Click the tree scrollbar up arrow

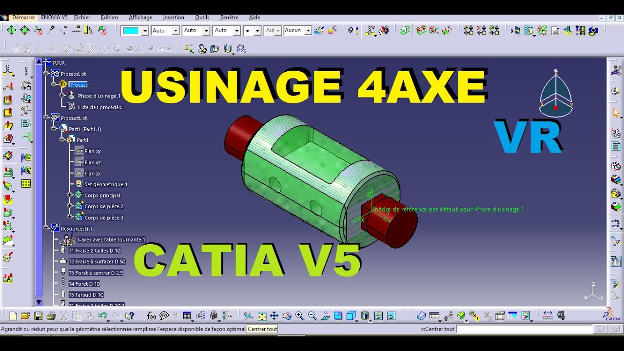click(39, 61)
